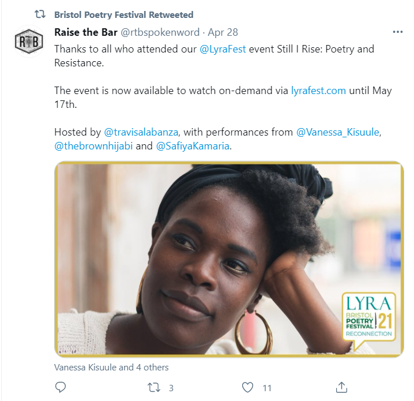
Task: Click the retweeted arrows icon above the tweet
Action: click(39, 14)
